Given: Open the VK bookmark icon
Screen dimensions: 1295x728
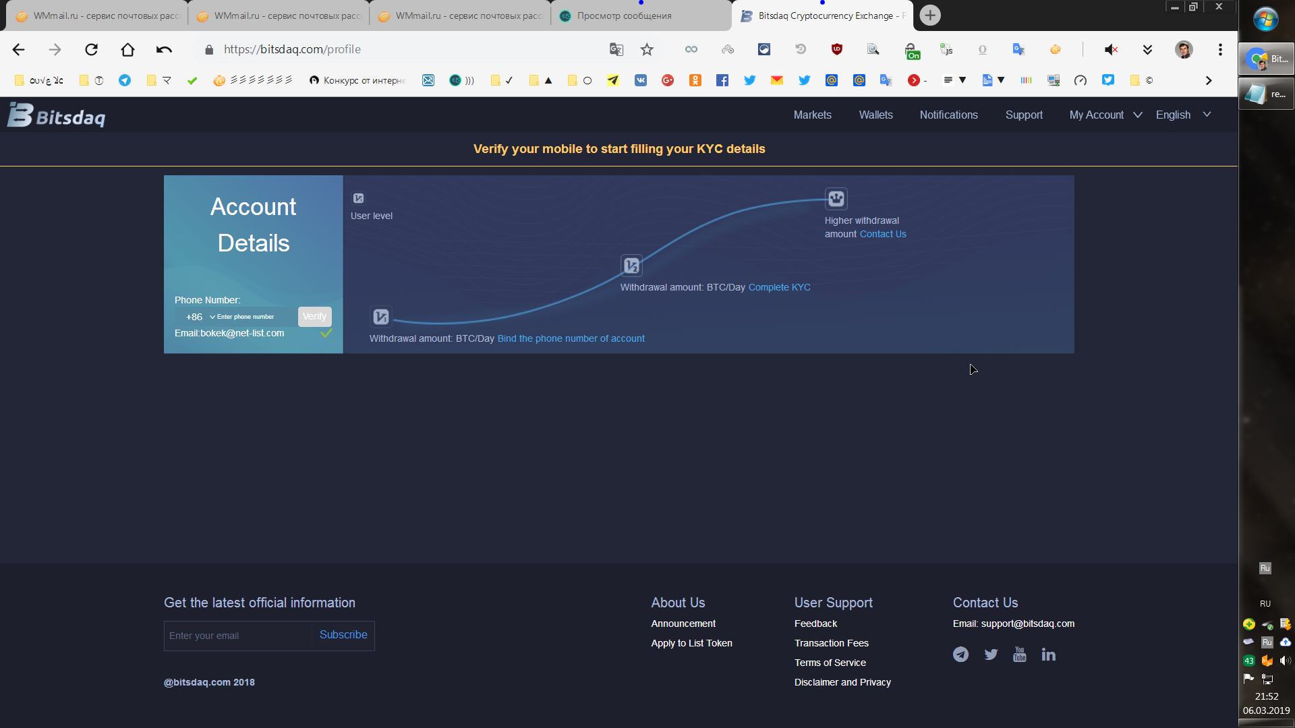Looking at the screenshot, I should pyautogui.click(x=641, y=80).
